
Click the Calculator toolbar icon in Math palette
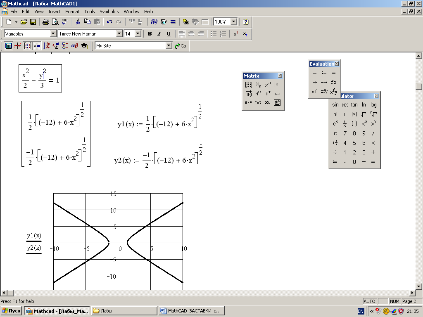tap(8, 46)
